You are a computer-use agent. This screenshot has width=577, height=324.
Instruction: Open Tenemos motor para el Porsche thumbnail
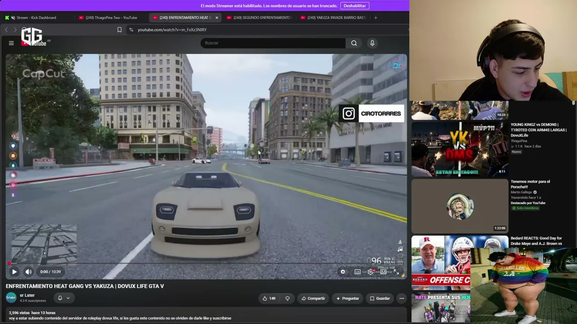click(460, 206)
